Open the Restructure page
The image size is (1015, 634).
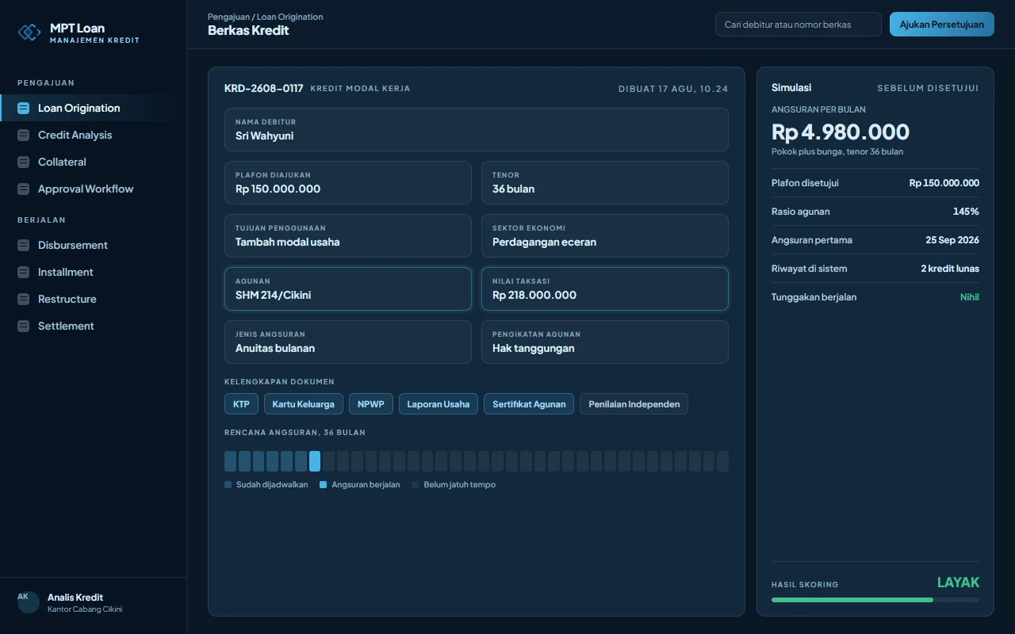(x=94, y=300)
